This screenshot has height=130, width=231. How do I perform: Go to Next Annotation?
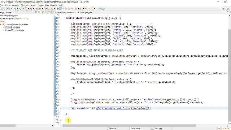coord(75,9)
